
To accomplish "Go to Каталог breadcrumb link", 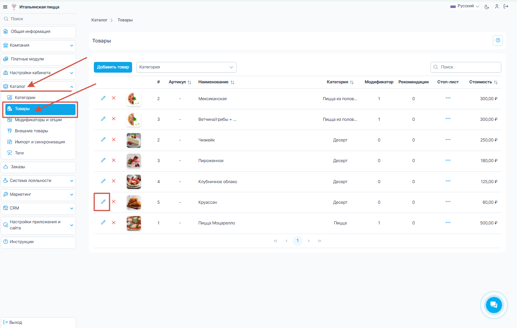I will pos(99,20).
